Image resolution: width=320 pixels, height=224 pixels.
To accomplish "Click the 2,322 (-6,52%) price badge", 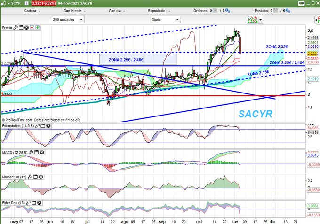I will coord(43,3).
